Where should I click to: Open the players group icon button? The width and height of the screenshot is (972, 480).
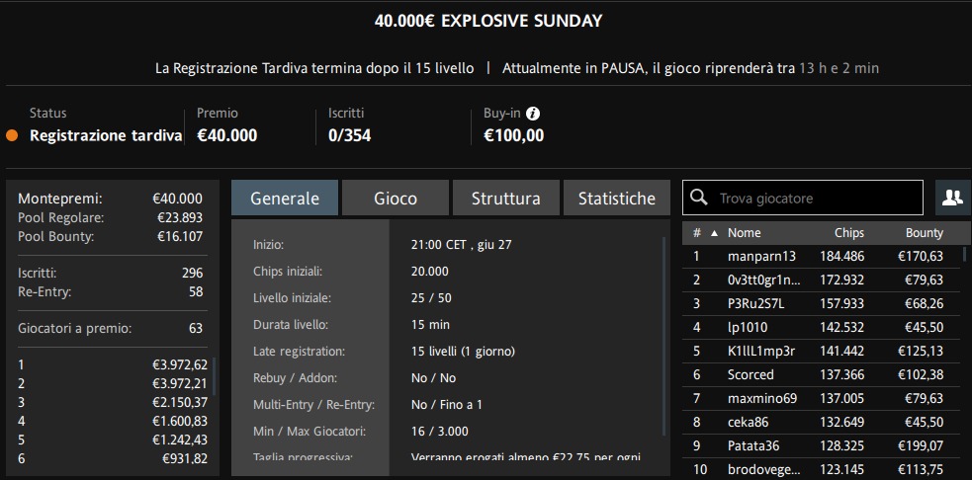(x=952, y=199)
